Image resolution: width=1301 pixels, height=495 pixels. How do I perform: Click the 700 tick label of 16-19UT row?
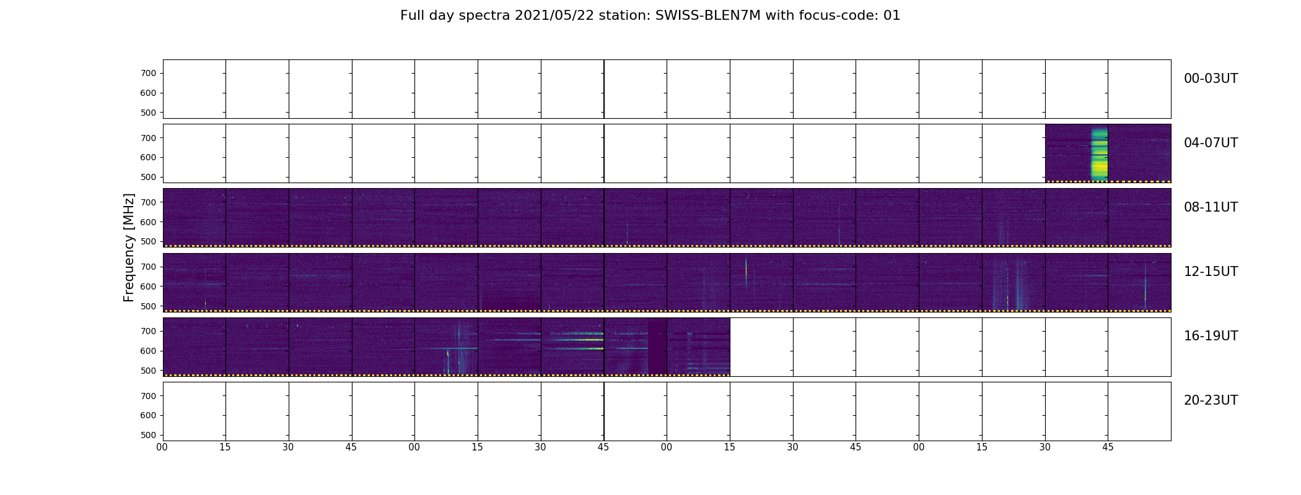(x=148, y=331)
